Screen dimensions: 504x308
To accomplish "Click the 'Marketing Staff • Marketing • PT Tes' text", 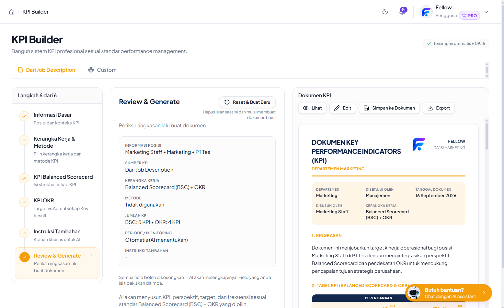I will point(168,152).
